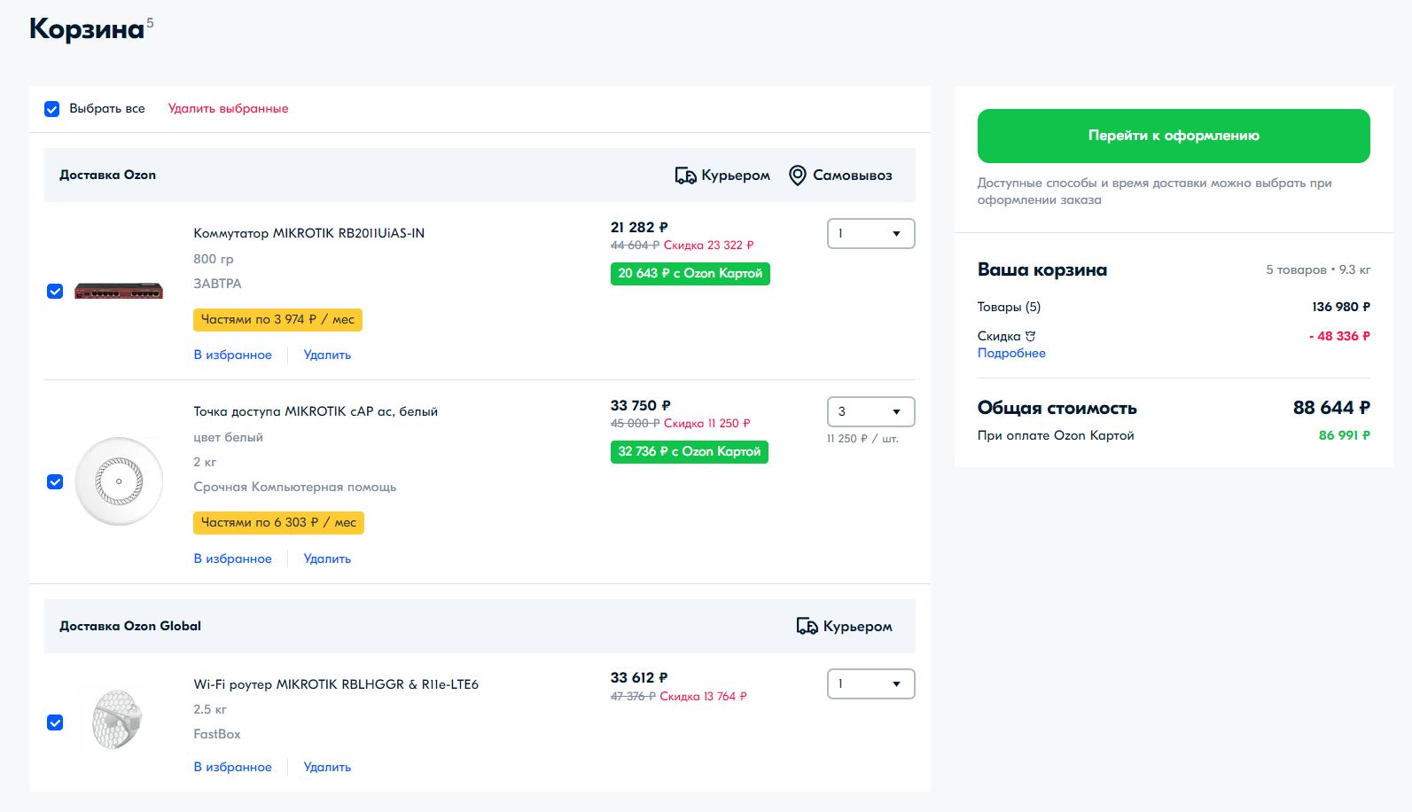The image size is (1412, 812).
Task: Click the 32 736 ₽ с Ozon Картой badge
Action: 690,452
